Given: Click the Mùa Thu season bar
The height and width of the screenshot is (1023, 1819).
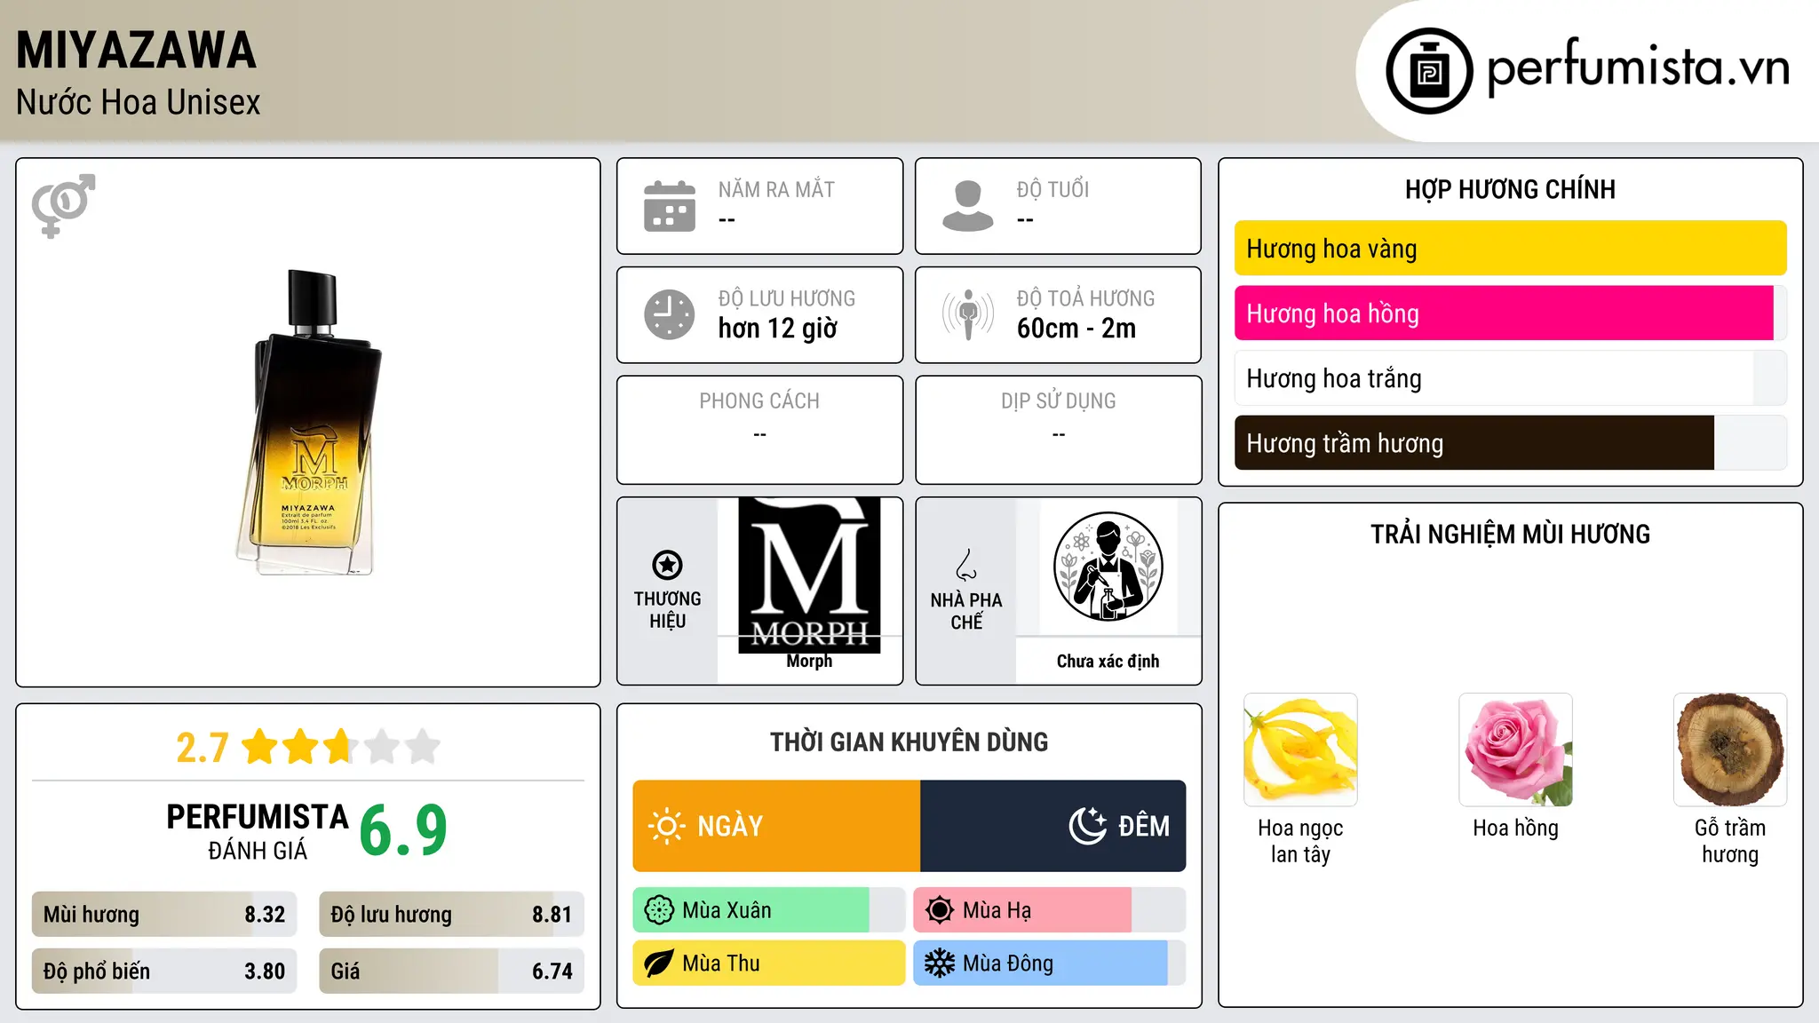Looking at the screenshot, I should click(x=769, y=964).
